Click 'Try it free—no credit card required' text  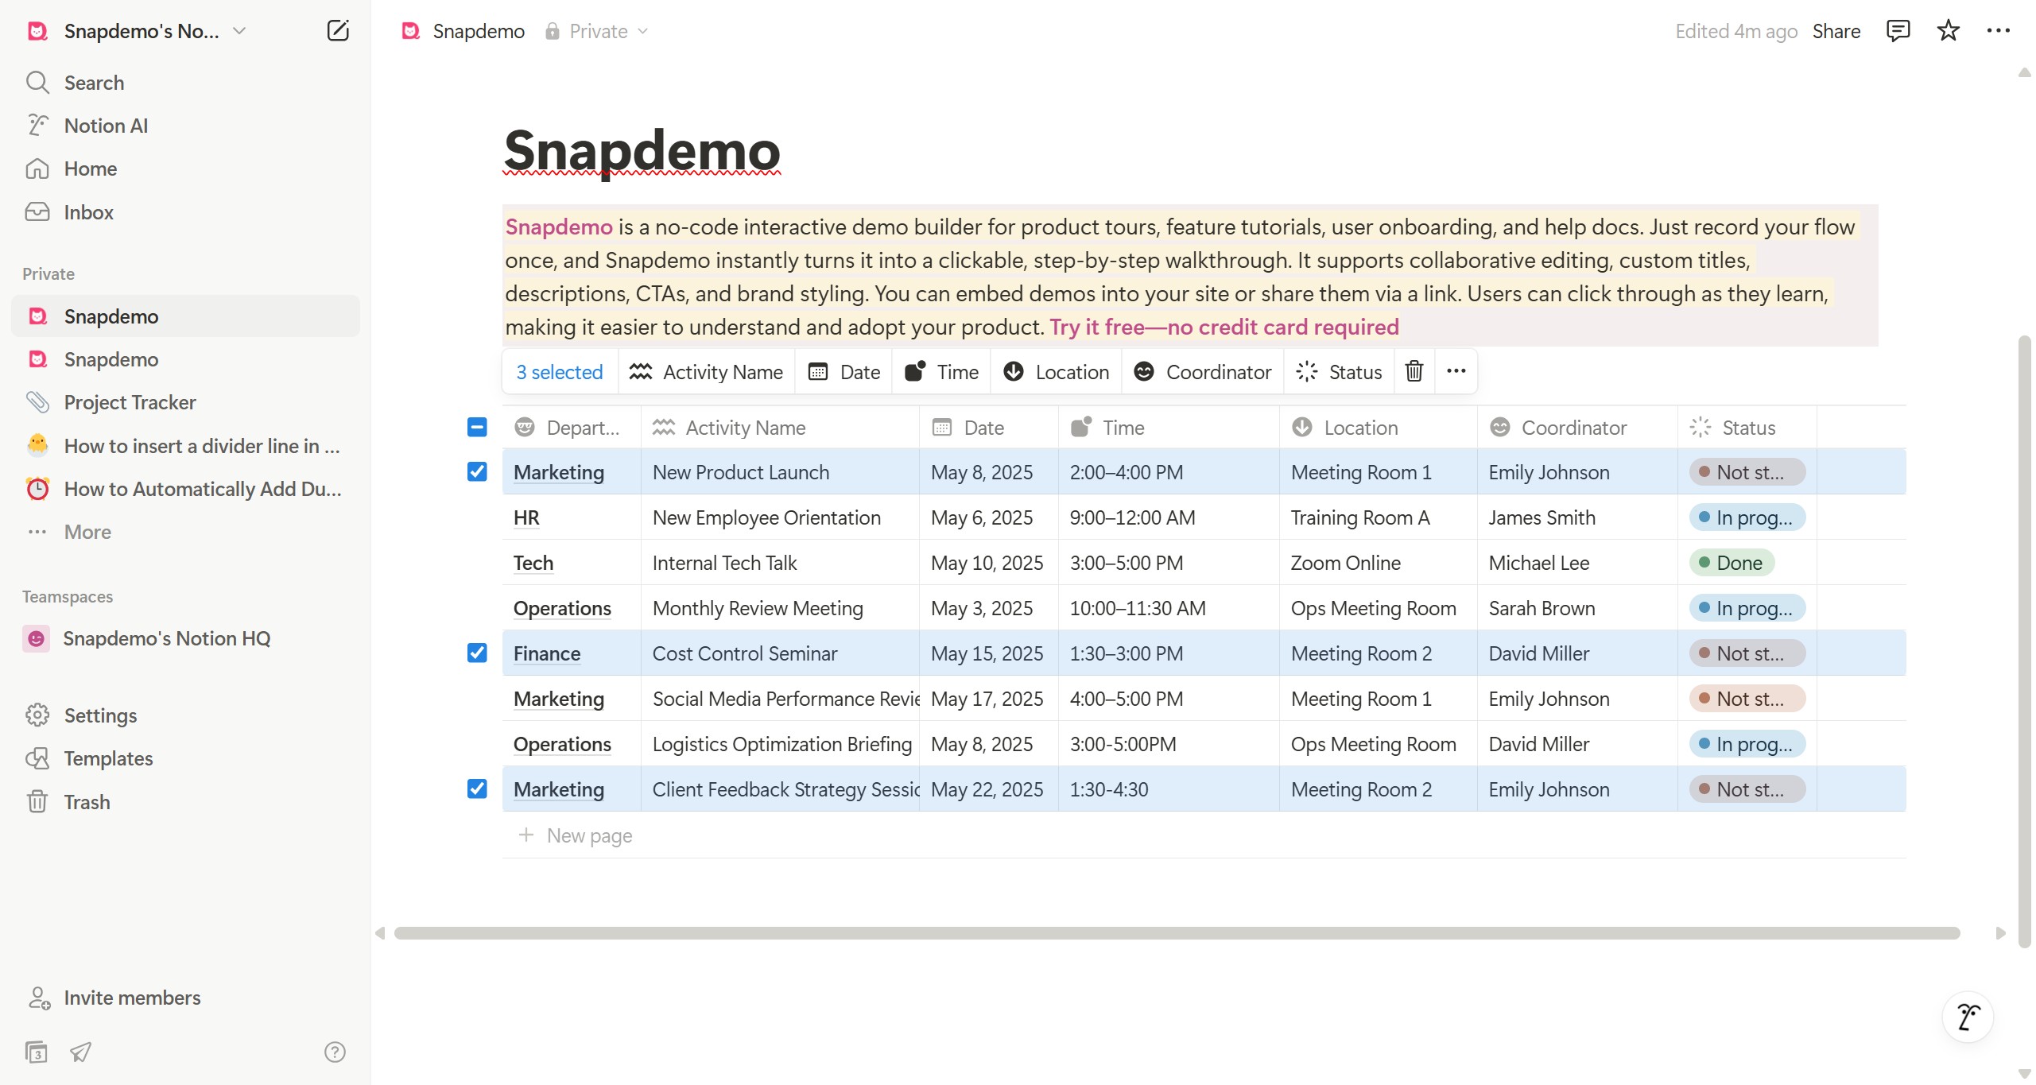(1224, 327)
